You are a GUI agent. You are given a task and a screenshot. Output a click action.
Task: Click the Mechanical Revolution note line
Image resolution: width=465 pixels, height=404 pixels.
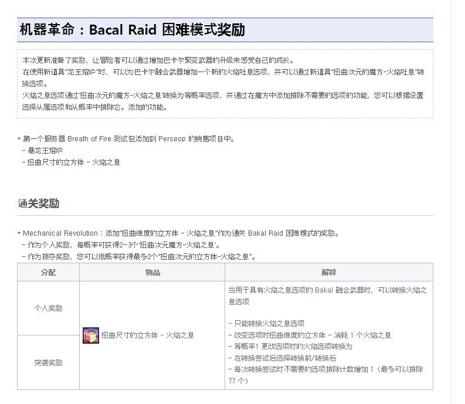coord(182,233)
